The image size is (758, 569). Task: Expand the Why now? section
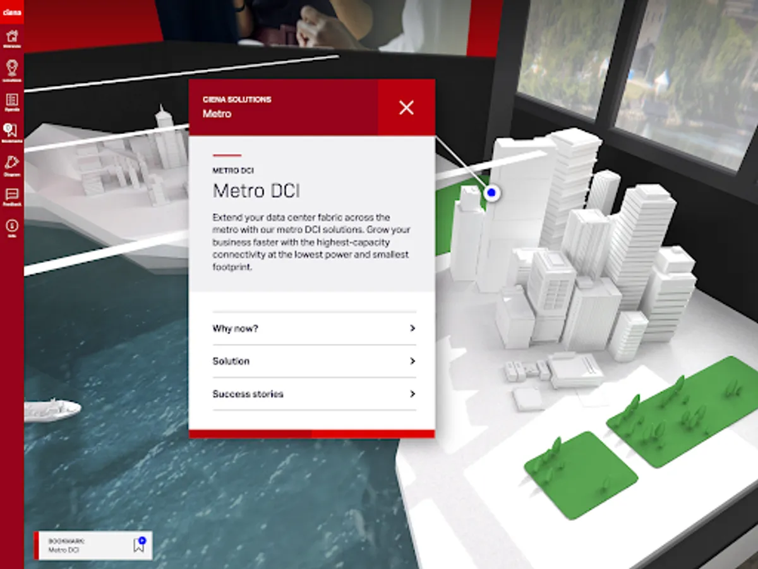tap(314, 328)
